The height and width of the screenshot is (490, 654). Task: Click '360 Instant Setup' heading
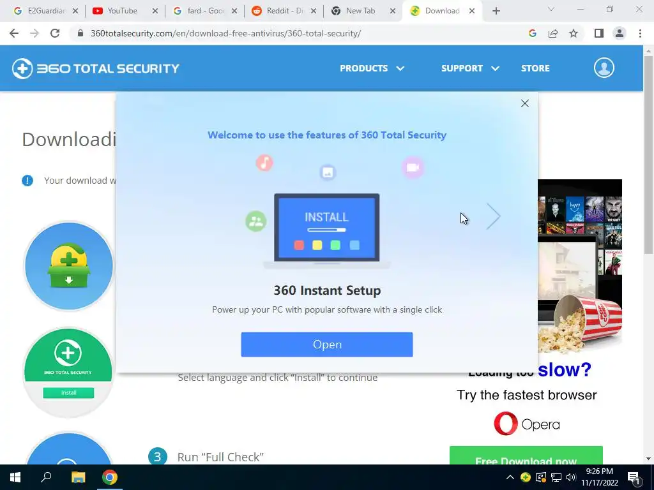click(327, 290)
